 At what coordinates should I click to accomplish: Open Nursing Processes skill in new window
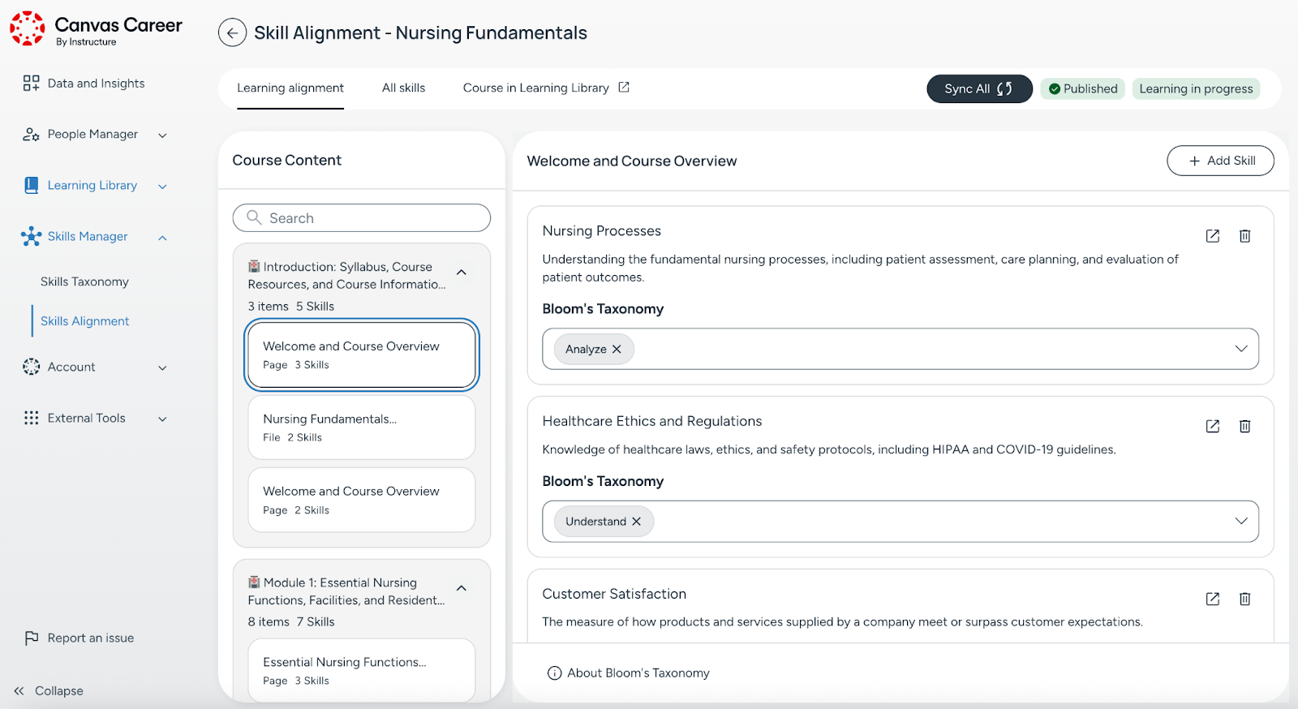(x=1213, y=236)
